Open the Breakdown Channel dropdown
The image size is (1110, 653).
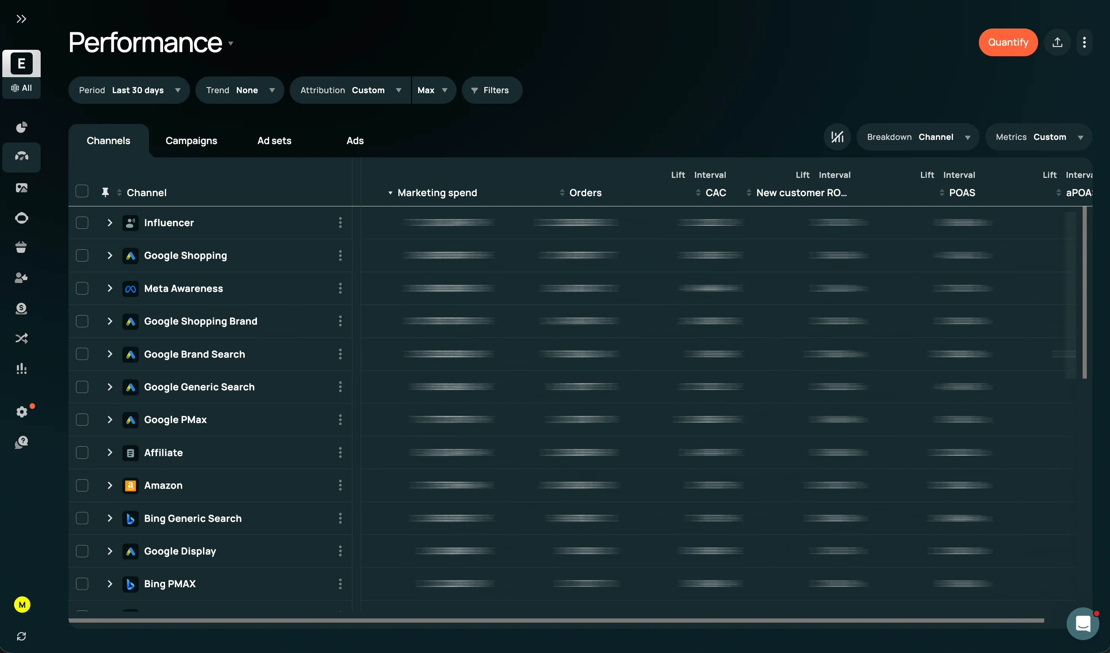[x=918, y=137]
